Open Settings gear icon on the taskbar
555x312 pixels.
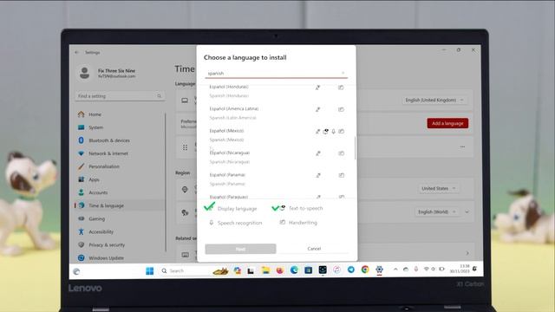(x=379, y=270)
